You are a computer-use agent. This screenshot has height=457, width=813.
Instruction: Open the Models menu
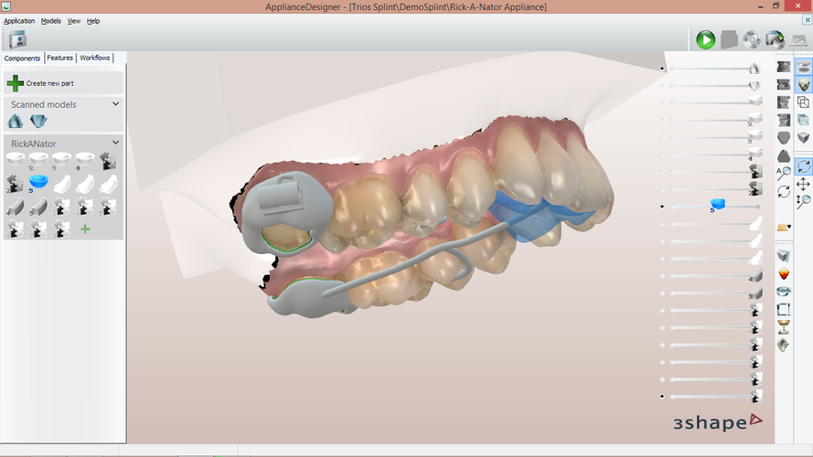pyautogui.click(x=51, y=21)
